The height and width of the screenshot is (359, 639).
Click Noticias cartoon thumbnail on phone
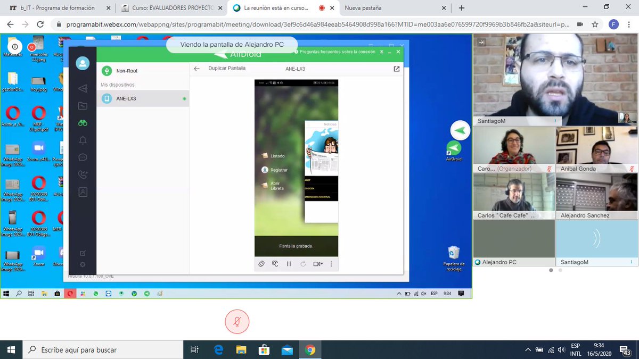pos(322,152)
